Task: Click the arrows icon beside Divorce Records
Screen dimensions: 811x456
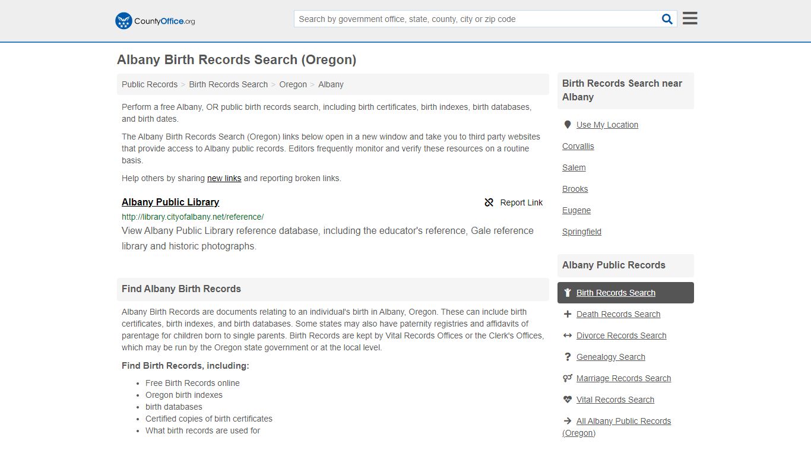Action: coord(568,335)
